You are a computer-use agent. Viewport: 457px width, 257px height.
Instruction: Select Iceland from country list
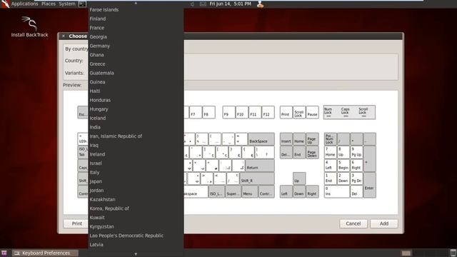[136, 118]
